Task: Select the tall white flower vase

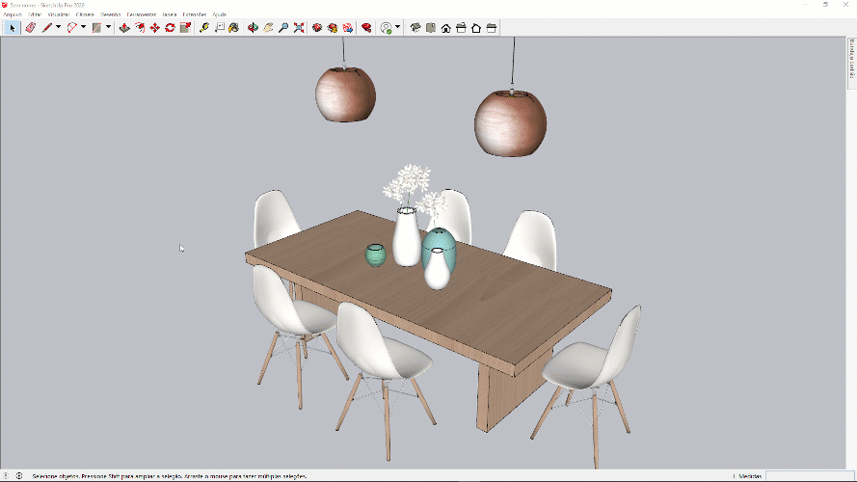Action: [x=407, y=240]
